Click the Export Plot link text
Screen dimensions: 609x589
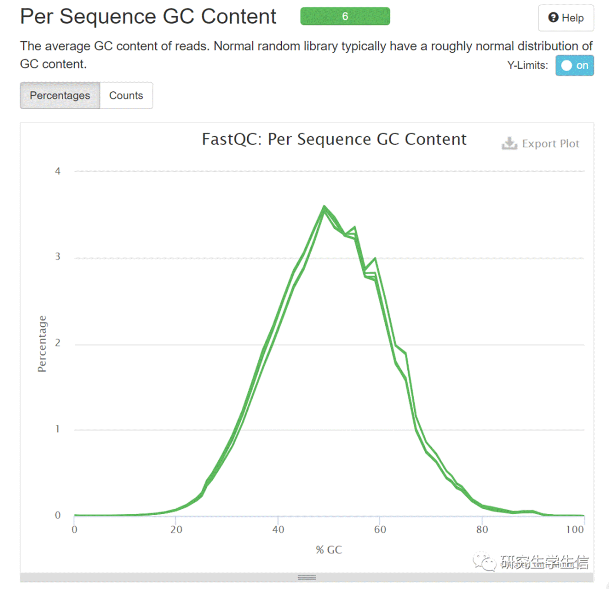click(x=550, y=143)
